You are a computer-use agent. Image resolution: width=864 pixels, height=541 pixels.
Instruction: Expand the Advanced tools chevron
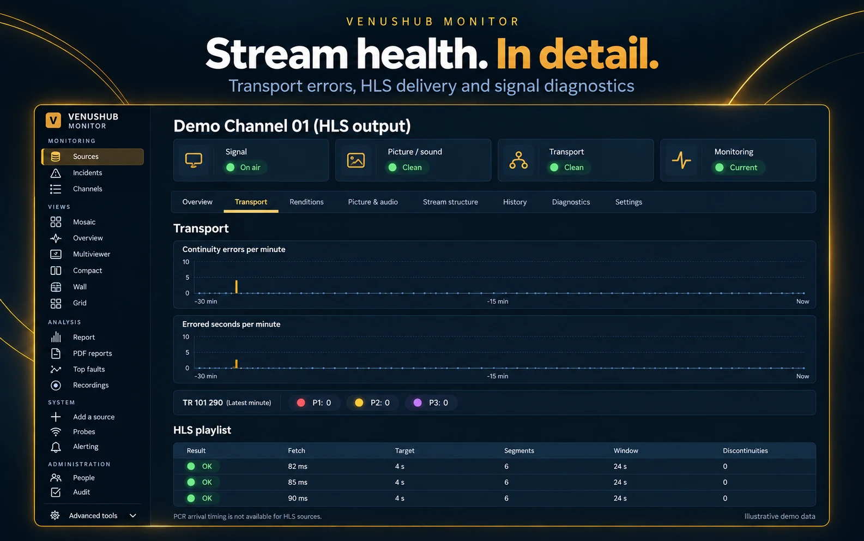tap(132, 515)
